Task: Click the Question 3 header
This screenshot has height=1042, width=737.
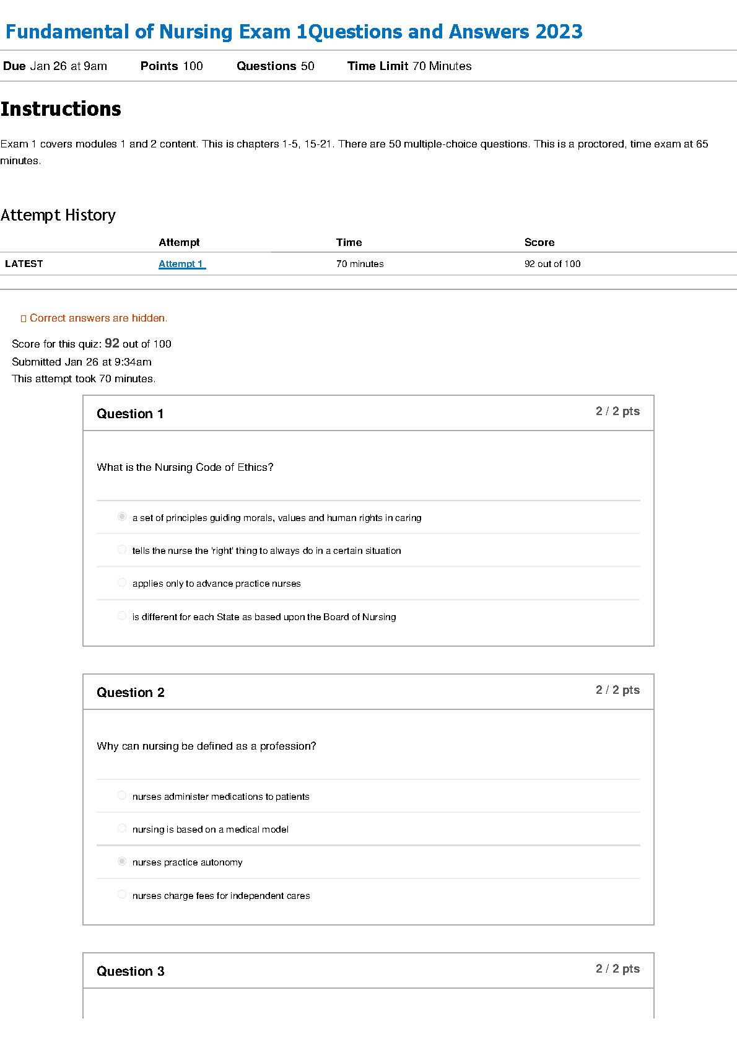Action: (131, 971)
